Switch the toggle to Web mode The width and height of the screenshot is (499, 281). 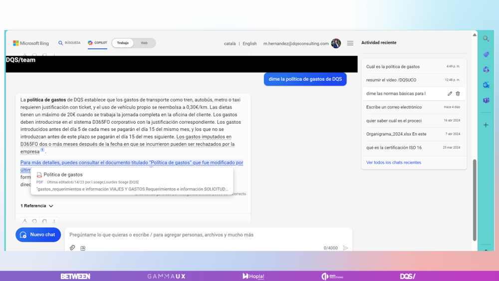click(x=144, y=43)
